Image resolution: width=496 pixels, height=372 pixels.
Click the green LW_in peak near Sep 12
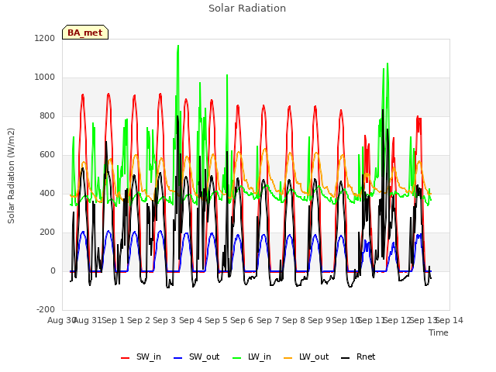click(x=387, y=64)
